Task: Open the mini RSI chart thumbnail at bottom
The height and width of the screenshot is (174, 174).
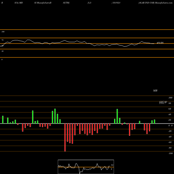Action: [x=86, y=167]
